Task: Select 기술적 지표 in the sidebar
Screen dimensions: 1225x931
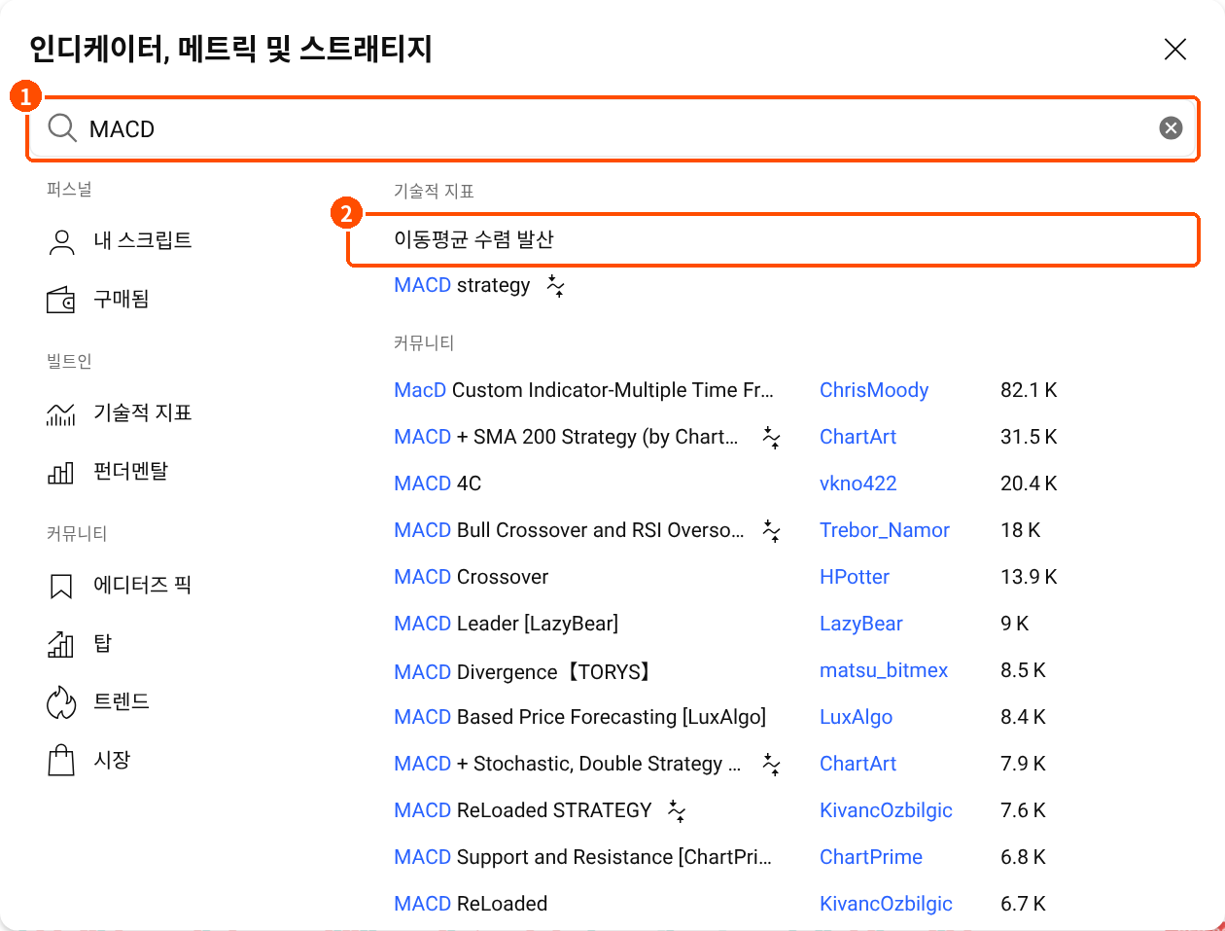Action: [143, 412]
